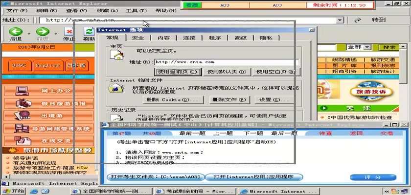Open the Back button history dropdown arrow
411x195 pixels.
29,34
